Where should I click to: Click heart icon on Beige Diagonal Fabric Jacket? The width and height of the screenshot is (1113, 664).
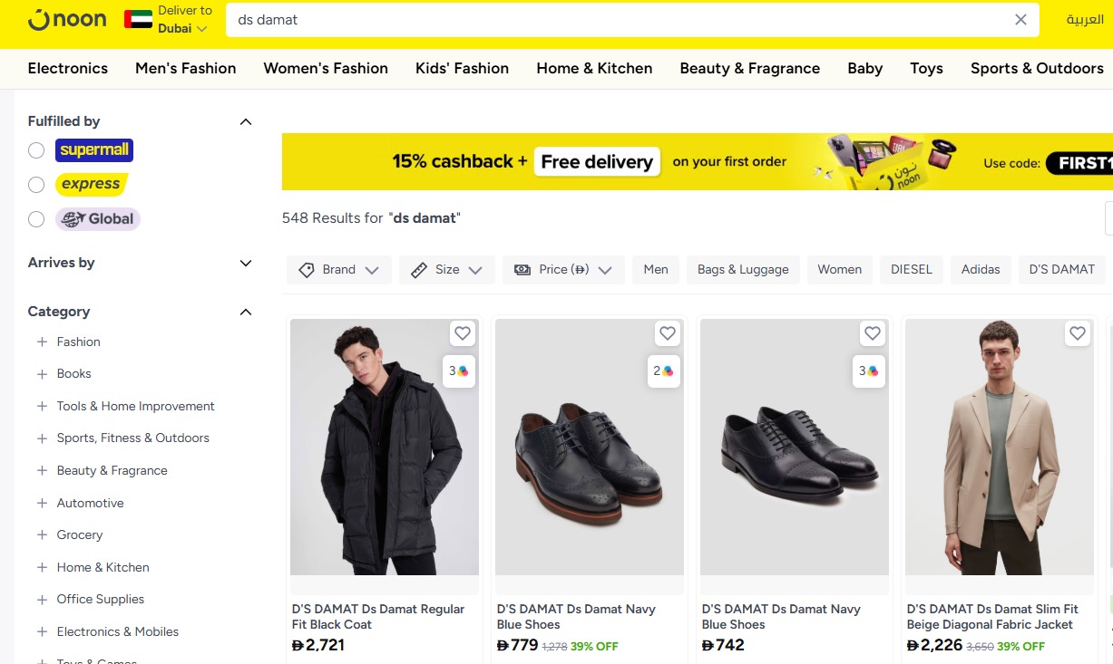click(x=1078, y=333)
